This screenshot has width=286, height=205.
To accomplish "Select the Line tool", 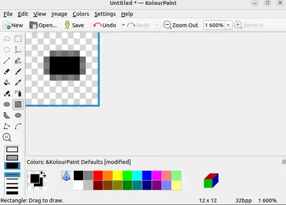I will pos(7,61).
